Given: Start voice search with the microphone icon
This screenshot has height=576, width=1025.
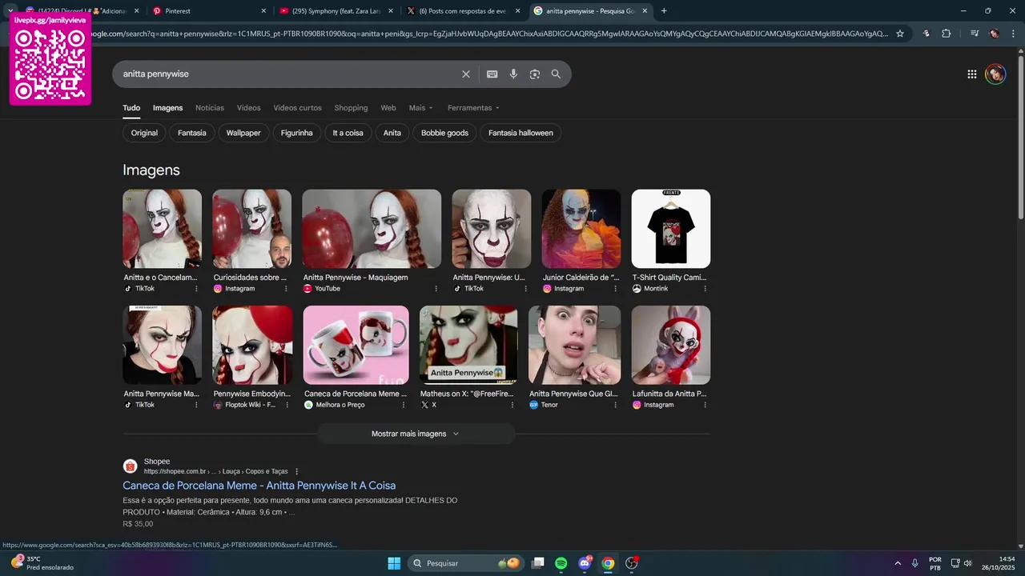Looking at the screenshot, I should (513, 74).
